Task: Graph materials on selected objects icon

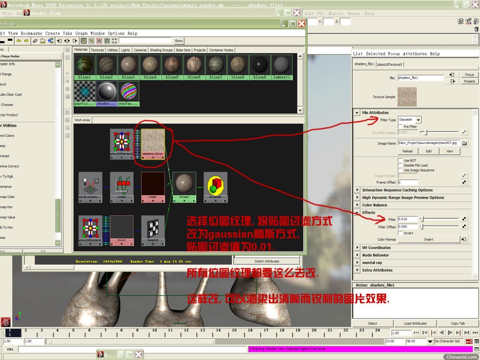Action: pos(51,40)
